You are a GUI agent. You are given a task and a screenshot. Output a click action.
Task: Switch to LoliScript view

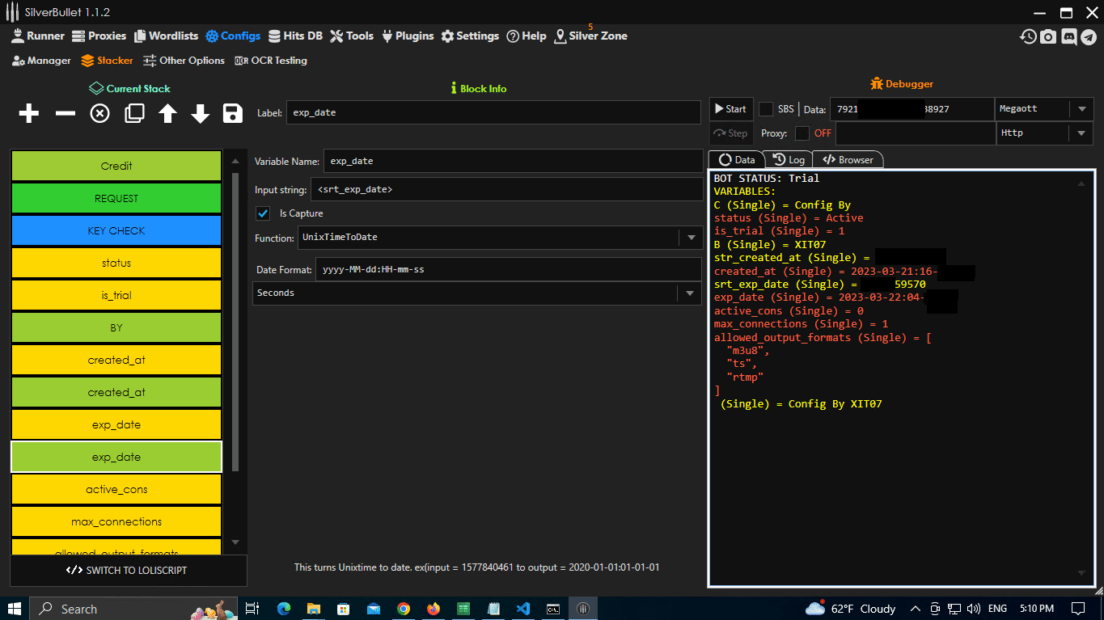[128, 571]
